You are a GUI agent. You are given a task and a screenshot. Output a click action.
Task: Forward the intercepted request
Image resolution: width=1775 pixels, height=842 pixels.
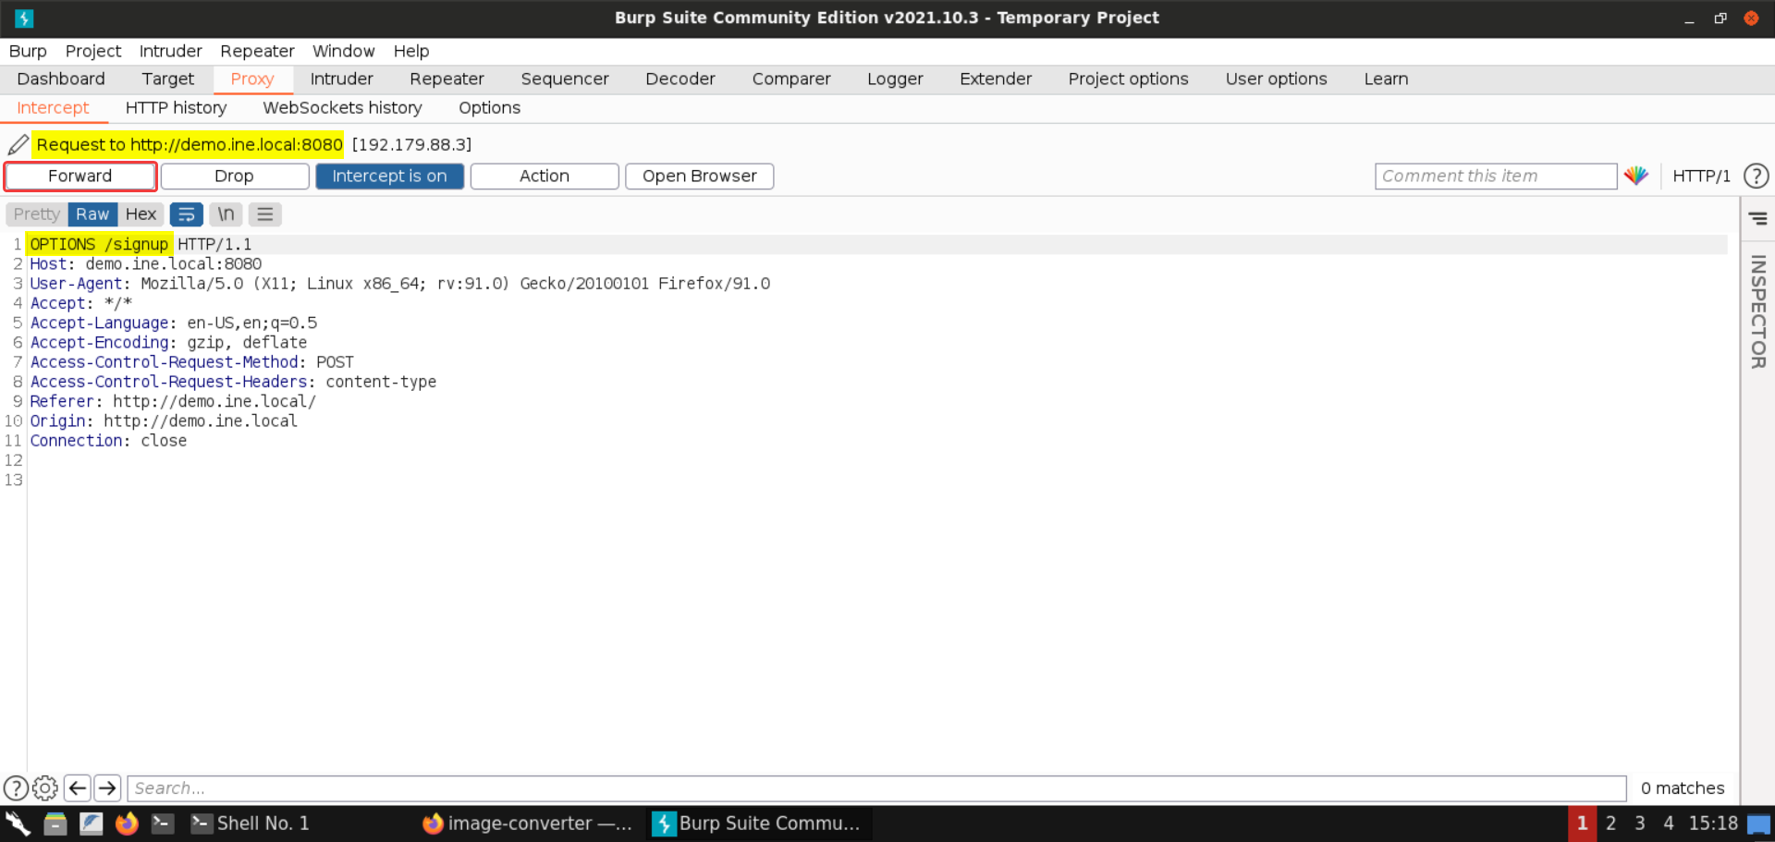[80, 177]
